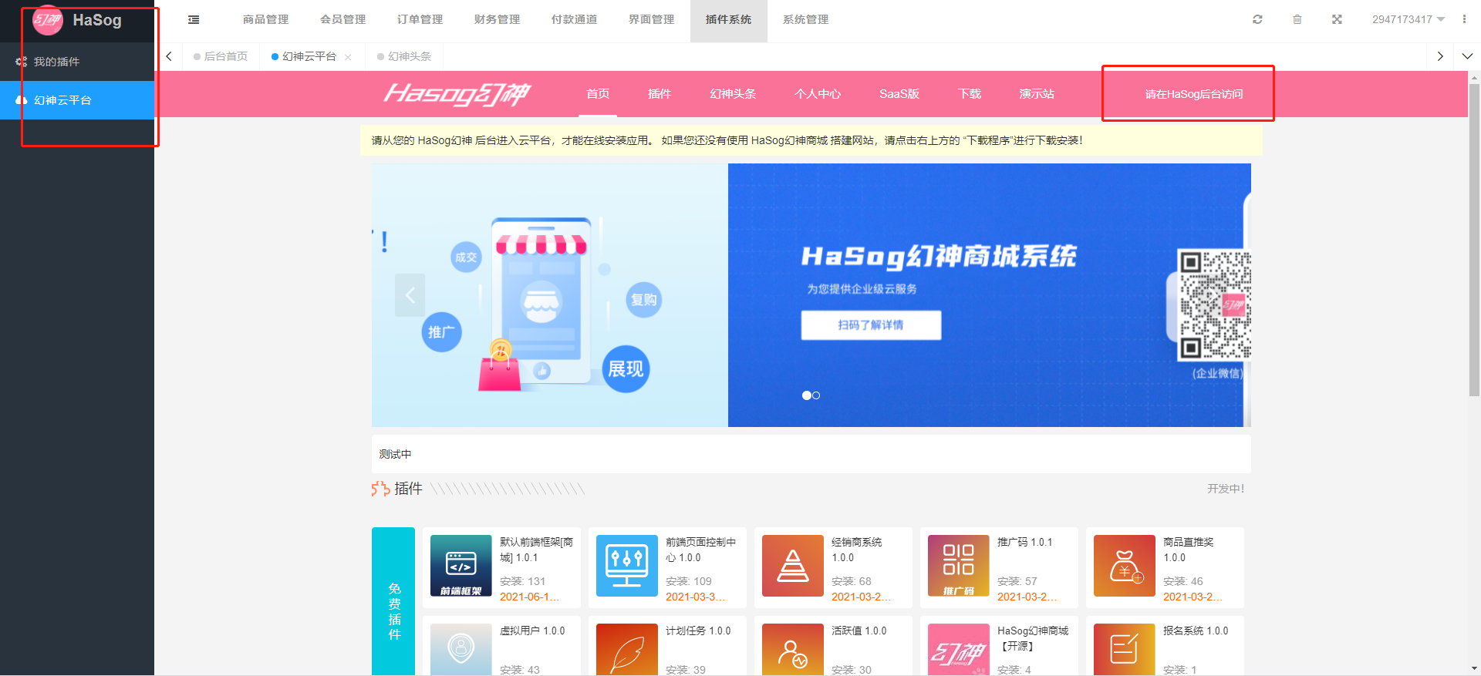Select the second carousel dot
The image size is (1481, 676).
[x=816, y=395]
